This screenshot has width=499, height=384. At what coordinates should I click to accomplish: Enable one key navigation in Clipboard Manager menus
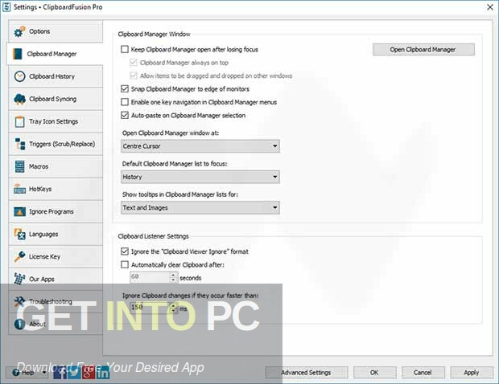125,102
